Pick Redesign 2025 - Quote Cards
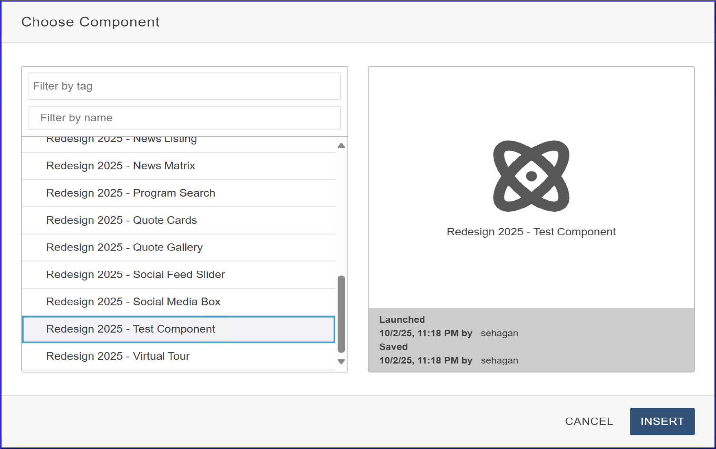716x449 pixels. click(x=121, y=221)
